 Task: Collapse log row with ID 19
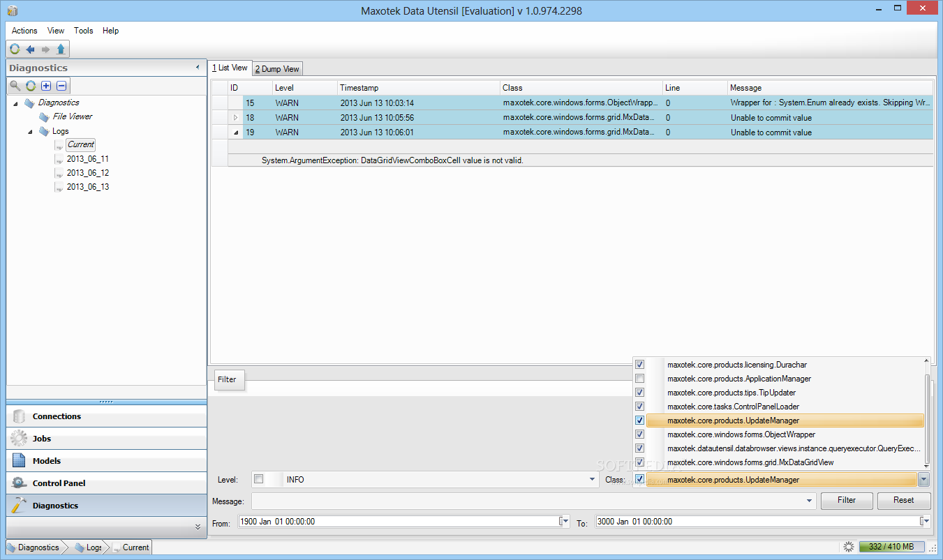(x=235, y=133)
